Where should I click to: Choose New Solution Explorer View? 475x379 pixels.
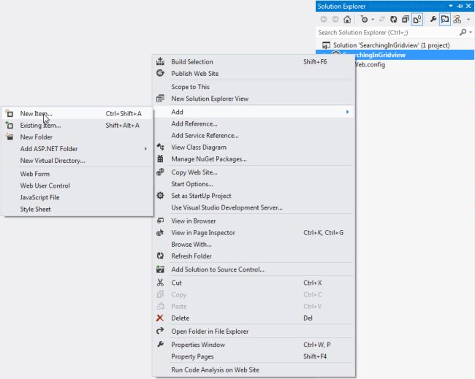click(254, 99)
